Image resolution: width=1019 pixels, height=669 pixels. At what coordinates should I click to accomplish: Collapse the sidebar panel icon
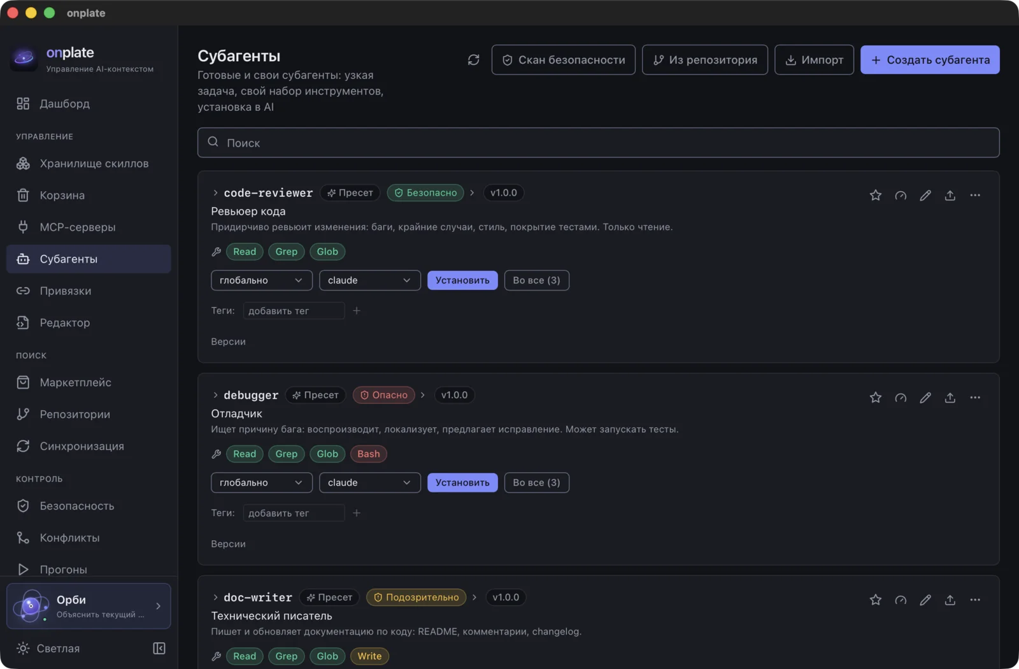pyautogui.click(x=159, y=649)
